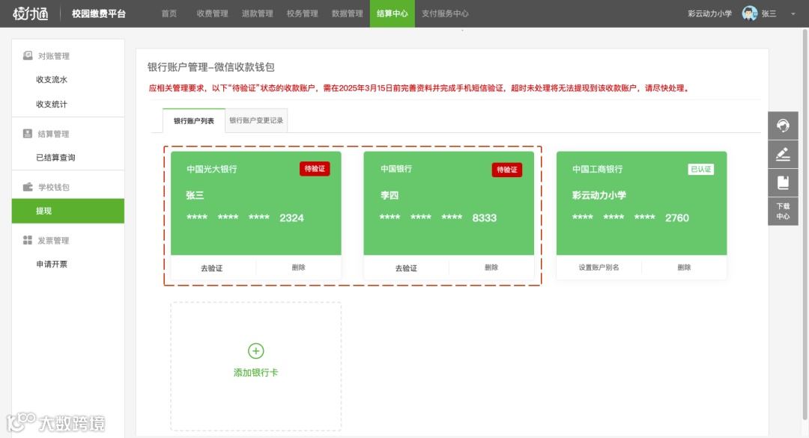The height and width of the screenshot is (438, 809).
Task: Open 支付服务中心 in top navigation
Action: [445, 13]
